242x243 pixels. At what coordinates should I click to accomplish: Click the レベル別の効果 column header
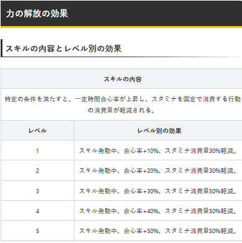[x=159, y=131]
